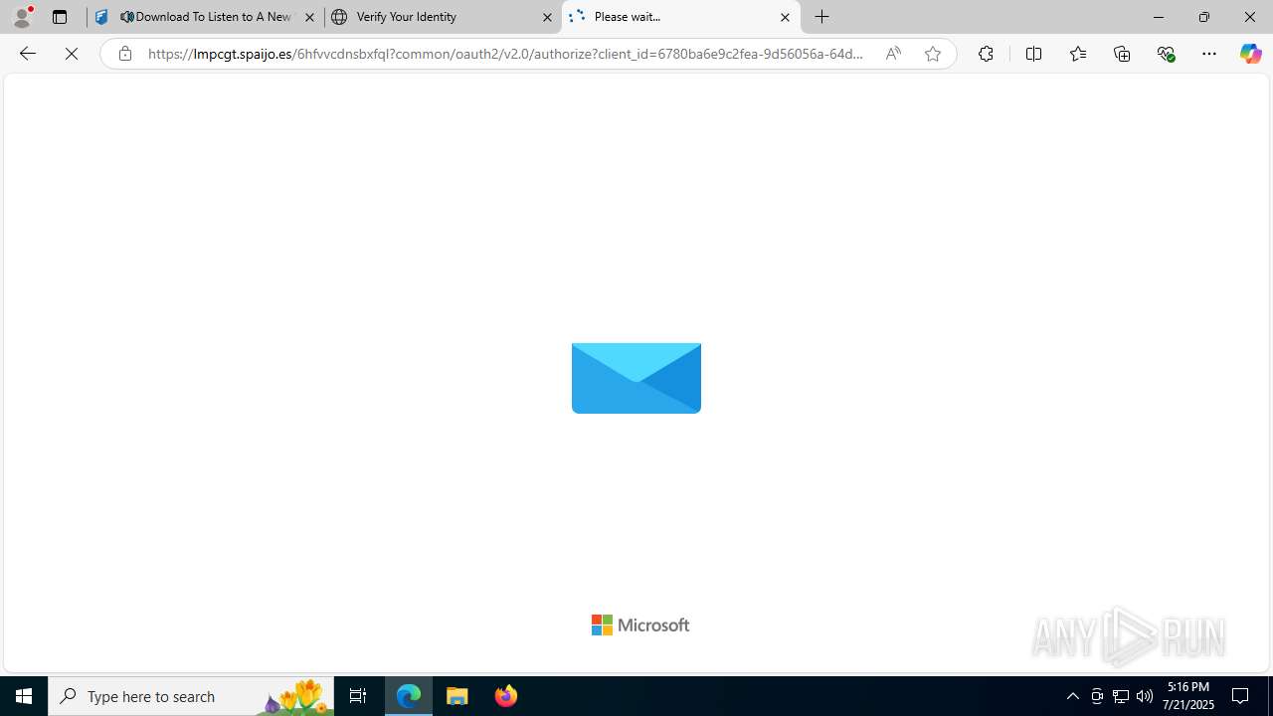1273x716 pixels.
Task: Click the Microsoft logo at page bottom
Action: (x=640, y=625)
